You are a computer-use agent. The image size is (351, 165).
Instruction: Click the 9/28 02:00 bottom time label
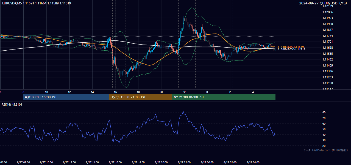pos(230,163)
